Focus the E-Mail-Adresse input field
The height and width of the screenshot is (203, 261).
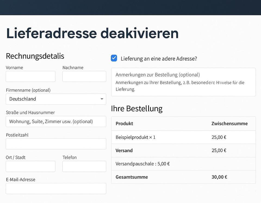pyautogui.click(x=56, y=189)
